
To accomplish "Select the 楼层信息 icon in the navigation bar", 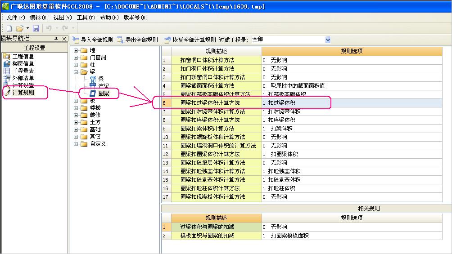I will pyautogui.click(x=7, y=63).
